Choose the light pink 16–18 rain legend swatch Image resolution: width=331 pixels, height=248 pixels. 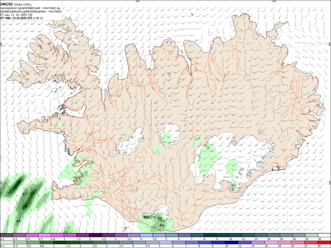(271, 242)
